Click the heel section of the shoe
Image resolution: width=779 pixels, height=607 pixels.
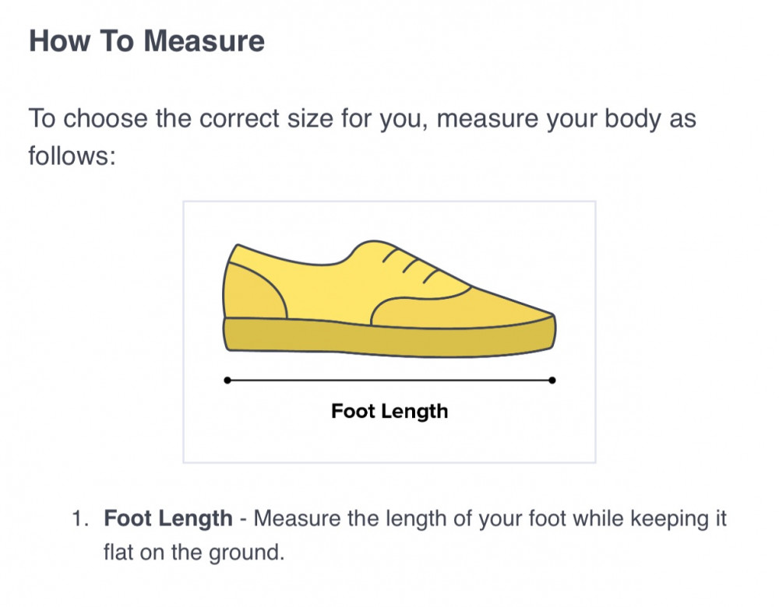(251, 292)
